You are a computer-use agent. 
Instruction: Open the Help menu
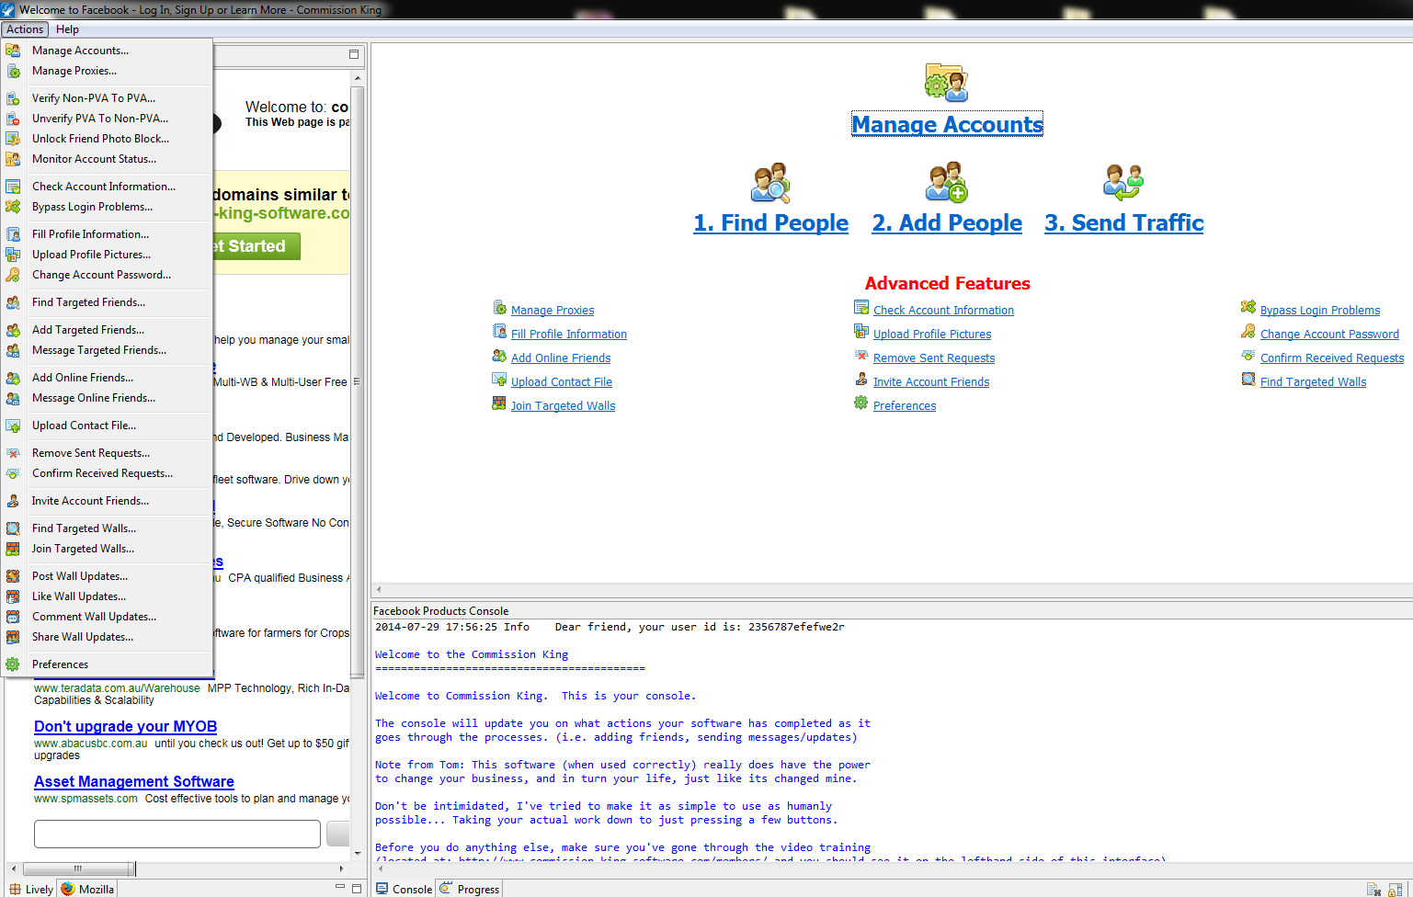point(67,29)
